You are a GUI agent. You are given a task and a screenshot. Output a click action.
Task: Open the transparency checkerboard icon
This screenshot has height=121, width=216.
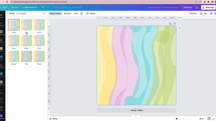[x=201, y=13]
